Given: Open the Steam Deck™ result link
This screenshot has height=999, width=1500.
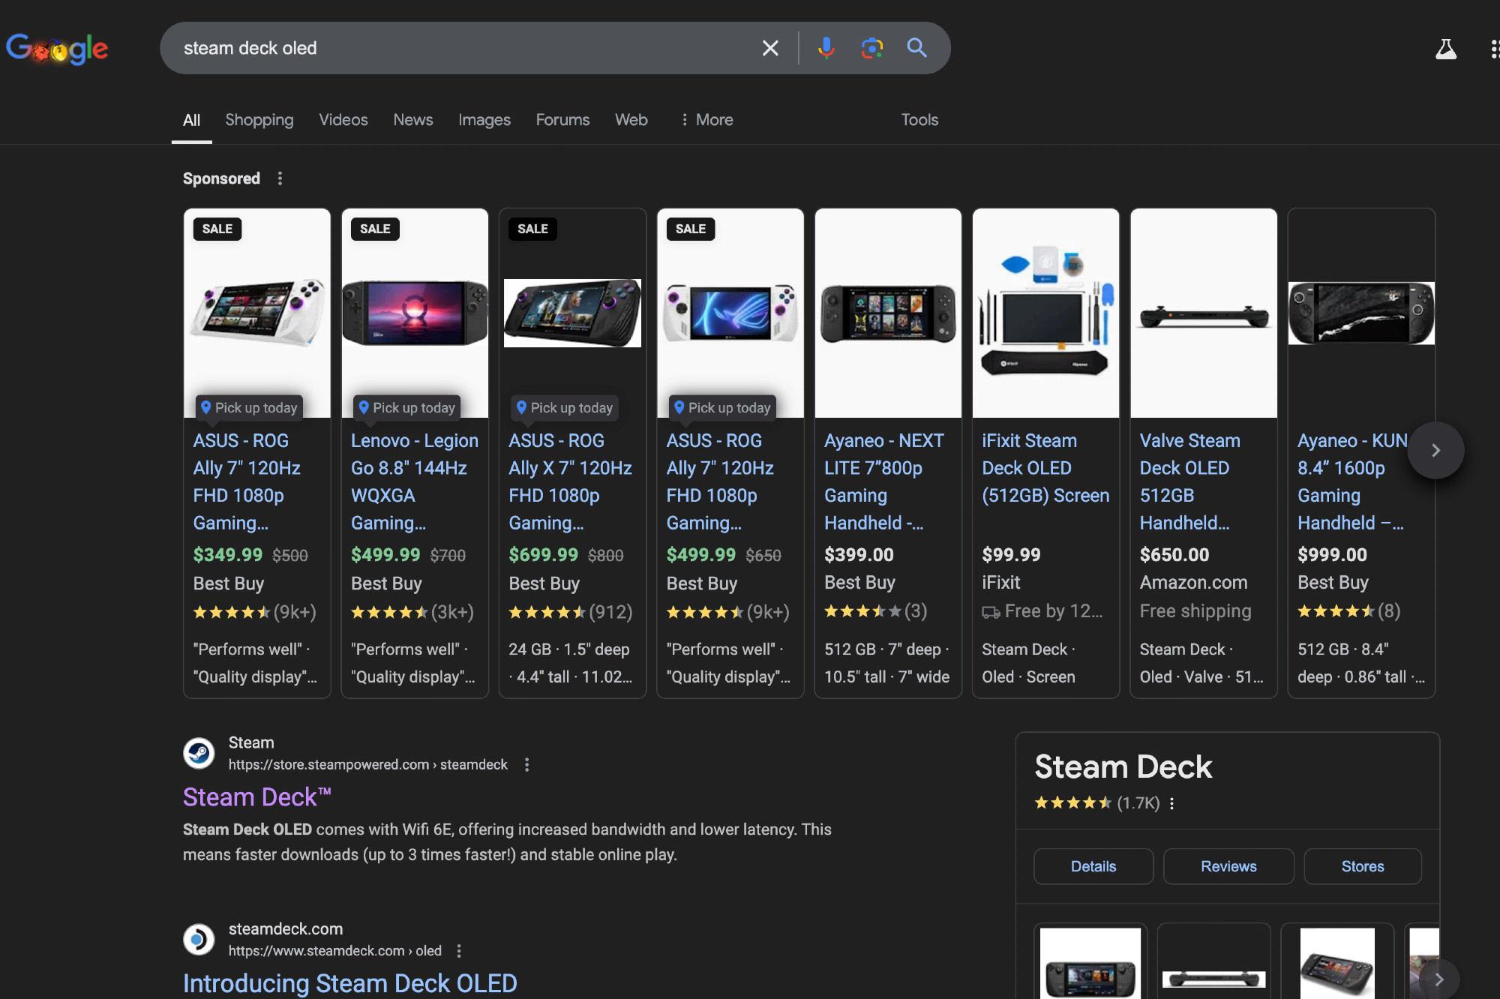Looking at the screenshot, I should click(x=257, y=797).
